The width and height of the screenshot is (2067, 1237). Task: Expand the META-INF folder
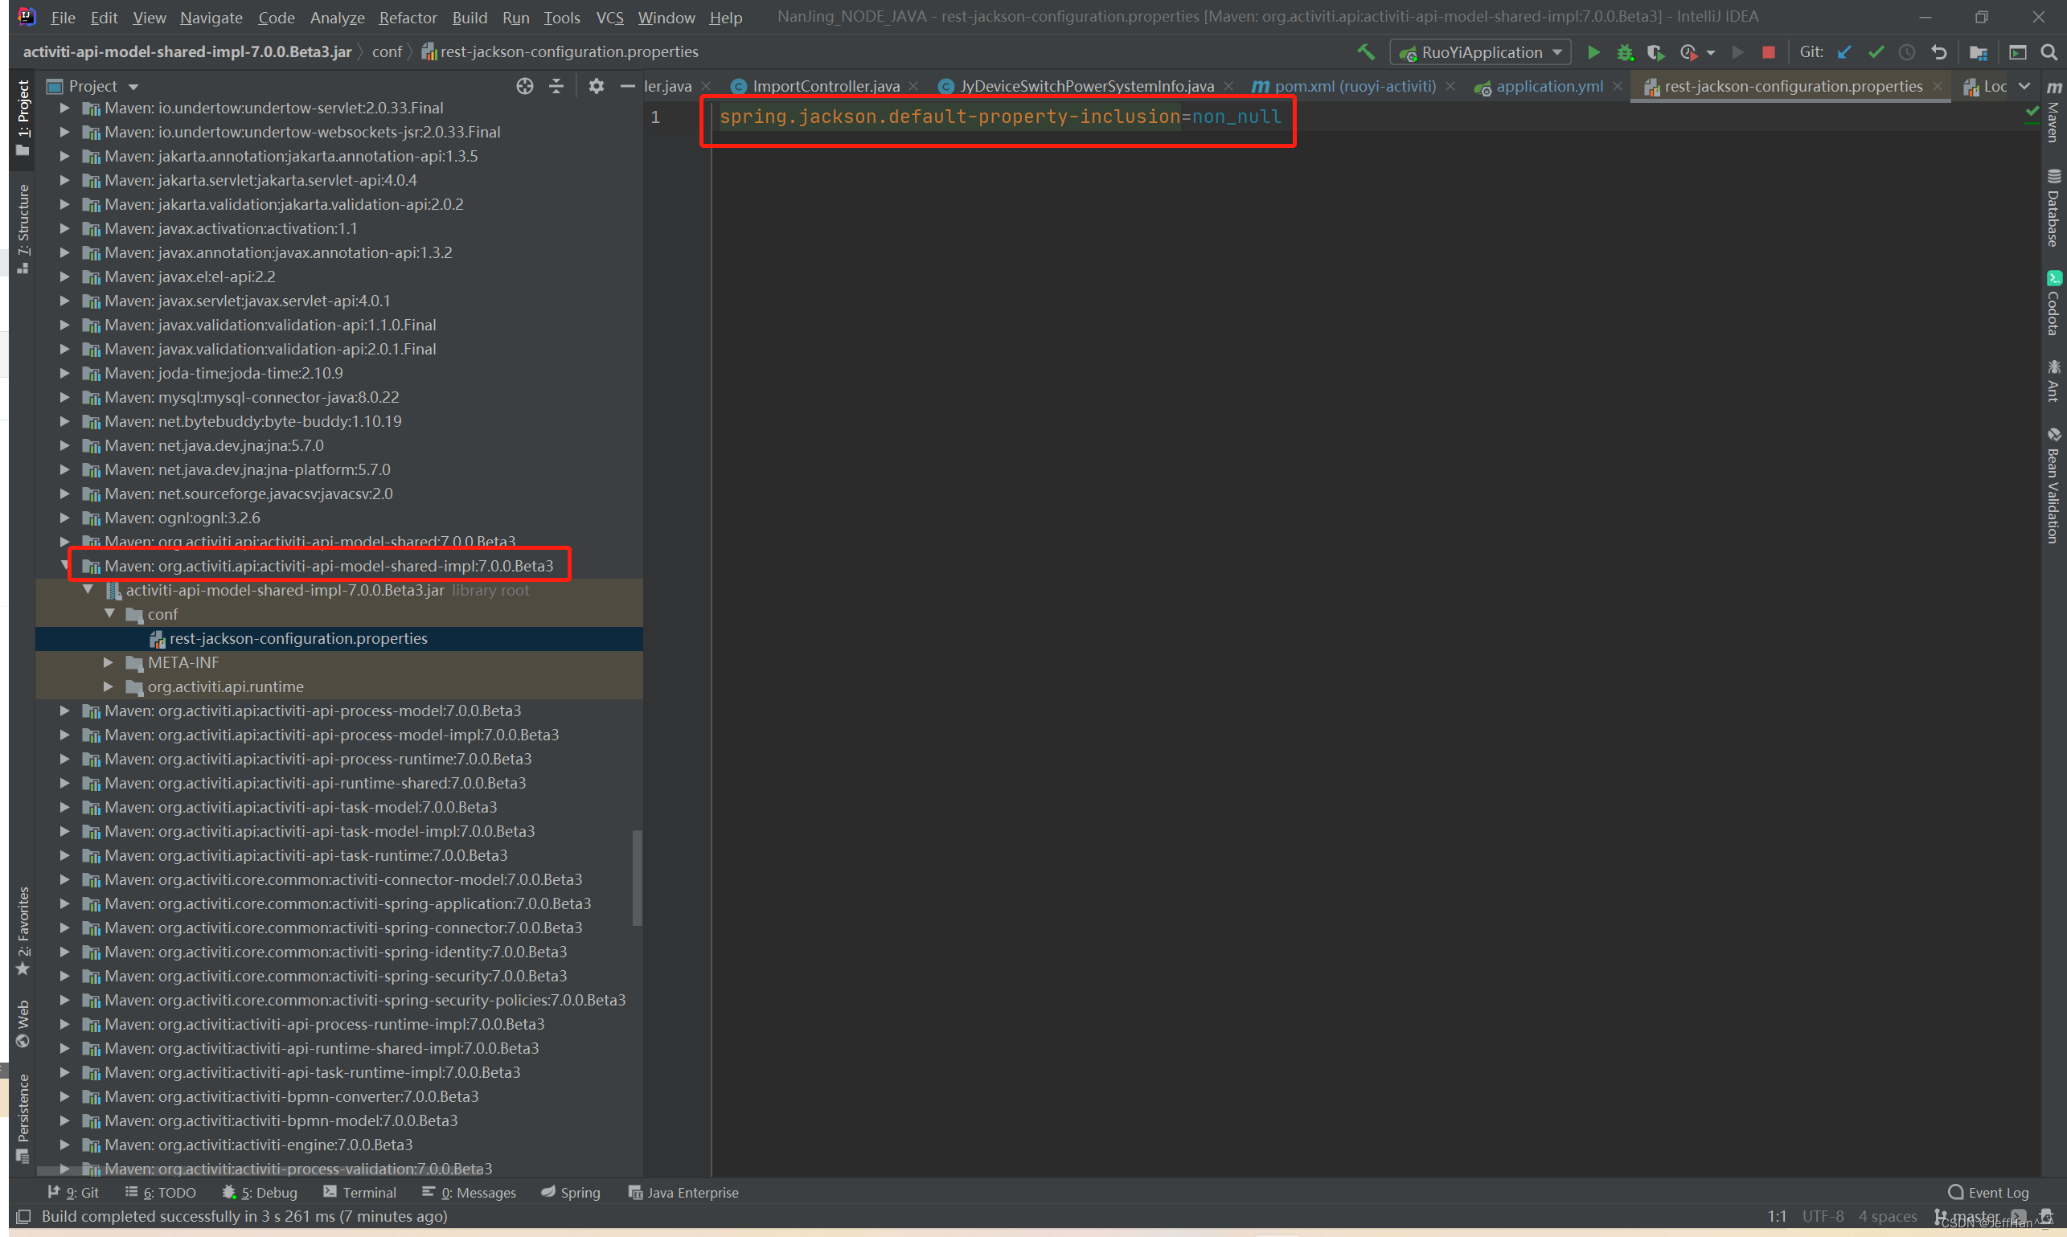[109, 662]
